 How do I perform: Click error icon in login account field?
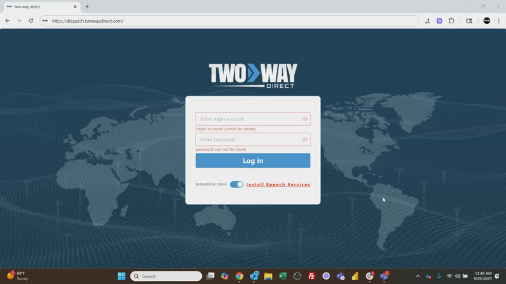[x=304, y=119]
